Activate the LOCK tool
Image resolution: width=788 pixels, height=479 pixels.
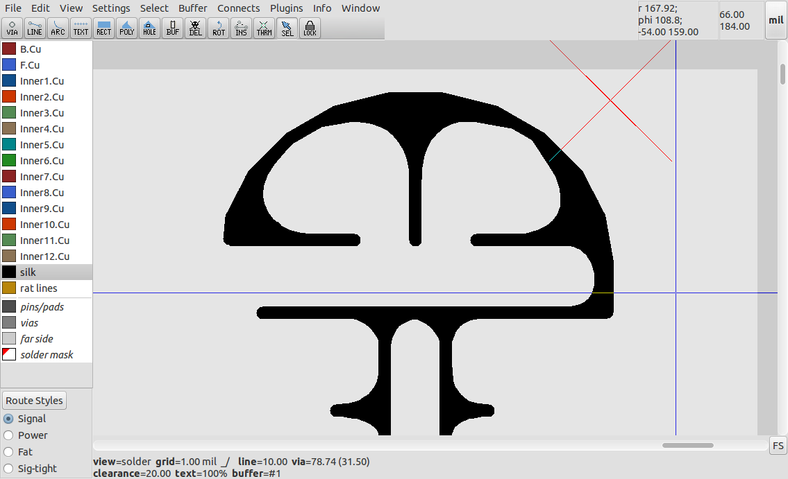pyautogui.click(x=309, y=28)
